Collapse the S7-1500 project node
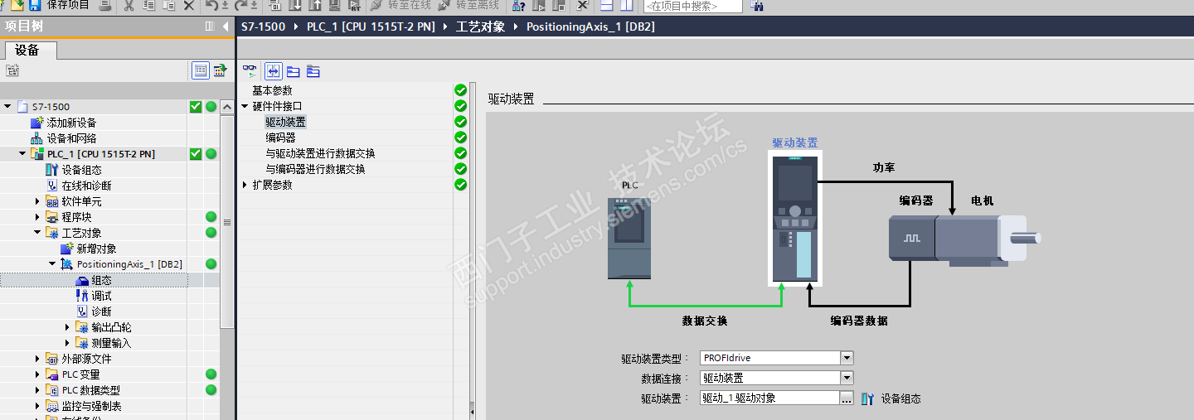This screenshot has height=420, width=1194. point(8,107)
